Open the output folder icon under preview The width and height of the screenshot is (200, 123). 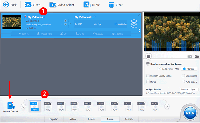tap(197, 56)
